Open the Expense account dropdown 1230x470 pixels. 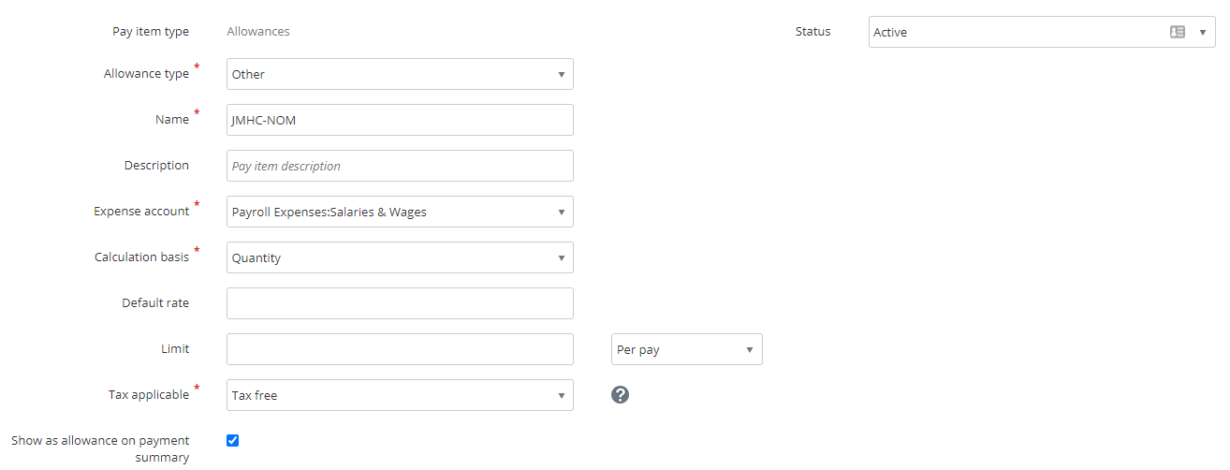pos(400,212)
